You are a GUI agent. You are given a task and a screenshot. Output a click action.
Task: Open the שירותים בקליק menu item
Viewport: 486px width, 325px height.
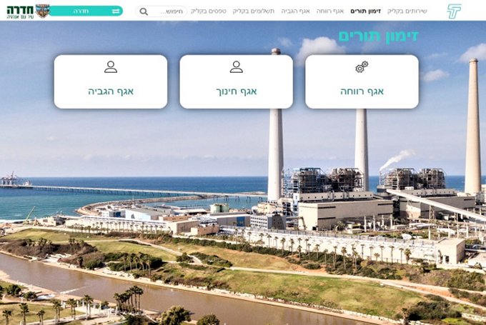coord(407,11)
